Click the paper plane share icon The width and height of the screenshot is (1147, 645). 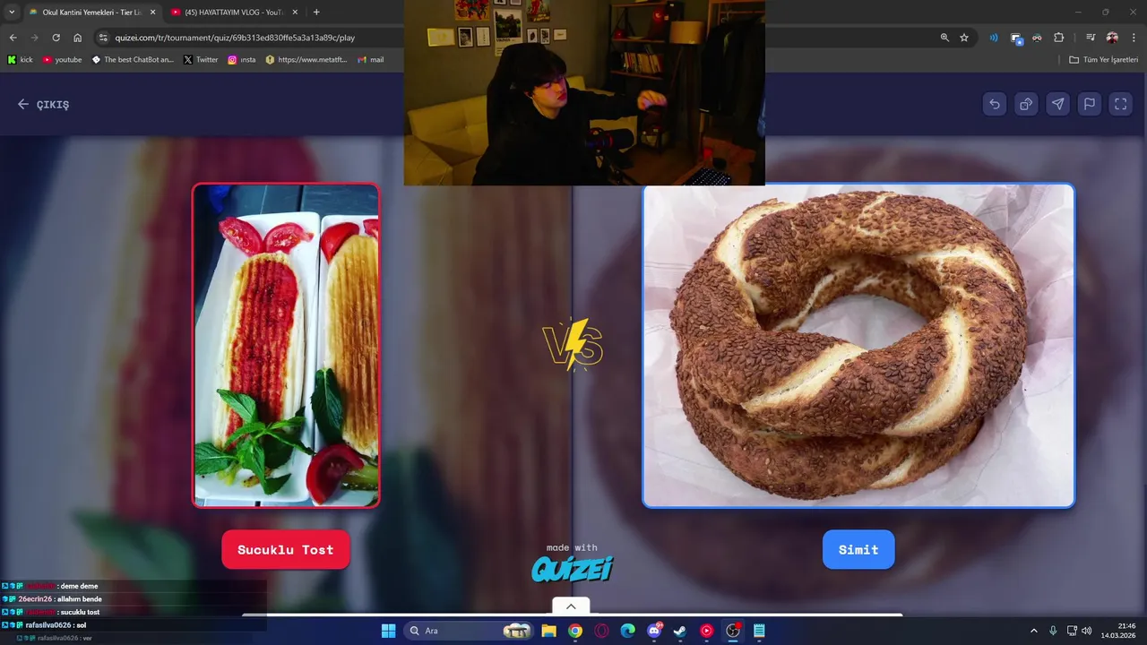[x=1057, y=104]
